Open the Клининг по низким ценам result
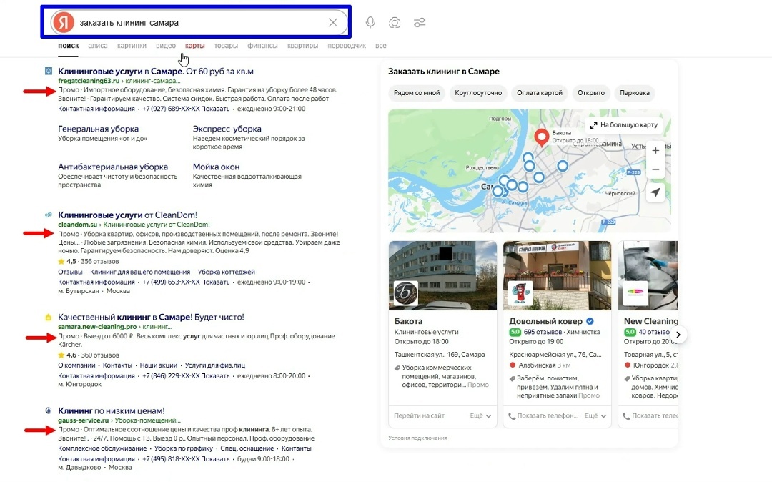The image size is (772, 482). click(112, 410)
